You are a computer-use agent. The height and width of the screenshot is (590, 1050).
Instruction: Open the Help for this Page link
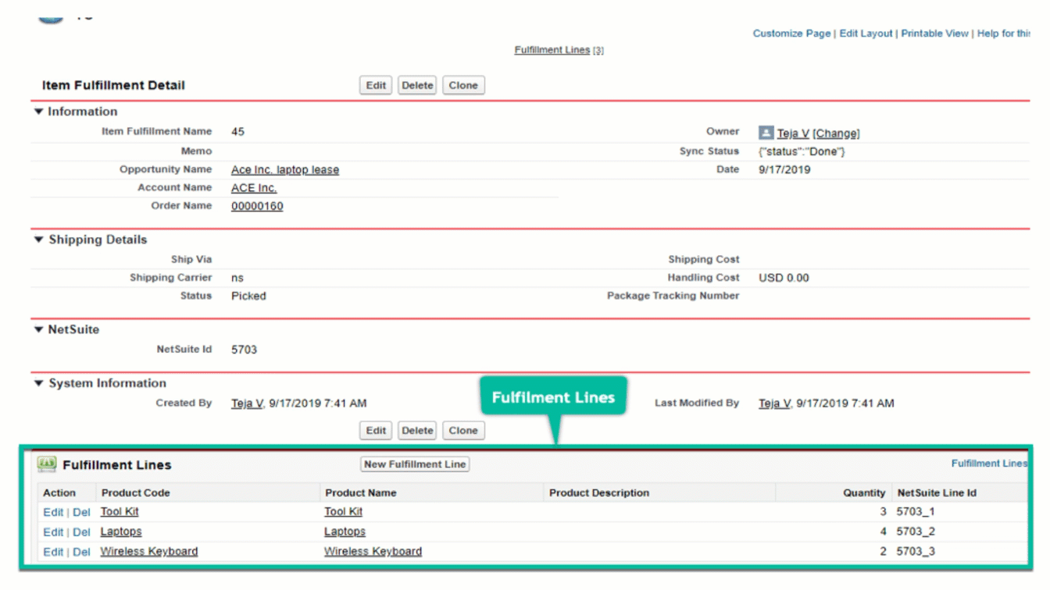pyautogui.click(x=1003, y=34)
